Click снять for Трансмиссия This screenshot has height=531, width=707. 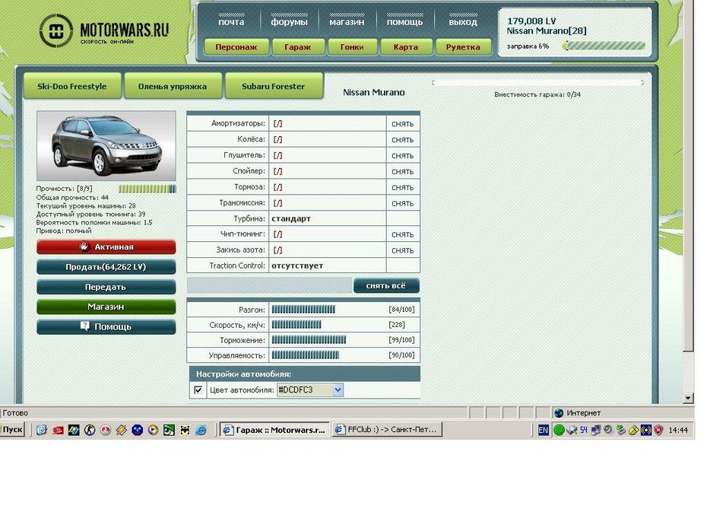(403, 203)
